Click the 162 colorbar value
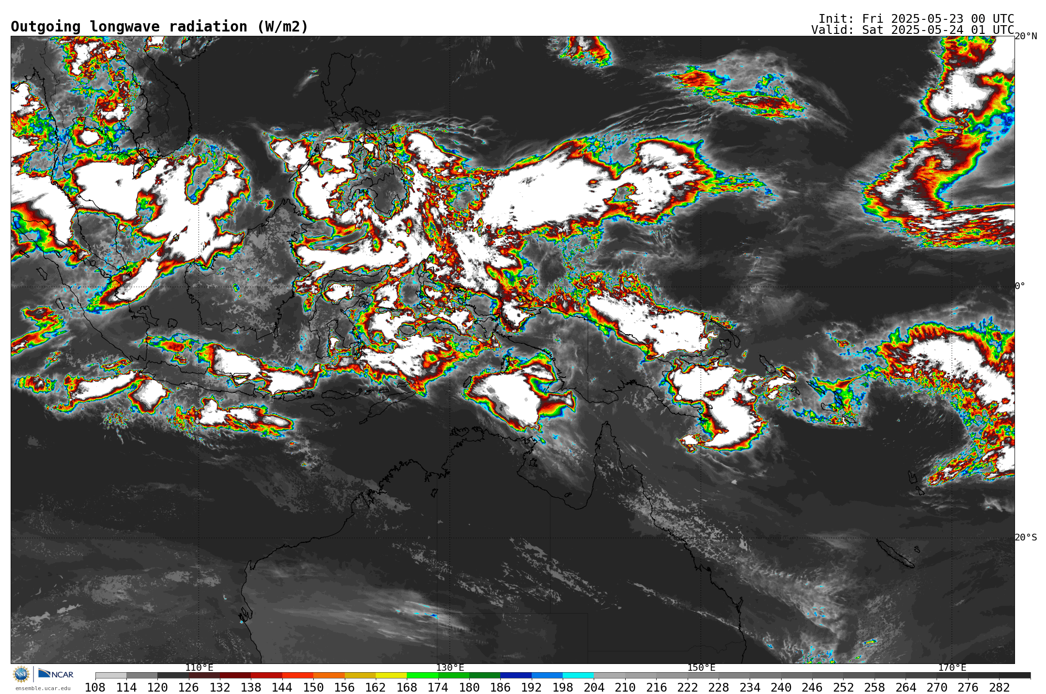Viewport: 1046px width, 694px height. (375, 687)
